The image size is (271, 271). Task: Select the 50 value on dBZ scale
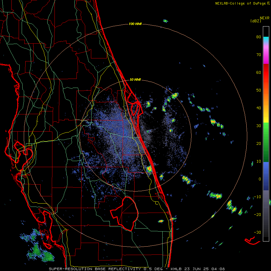click(x=259, y=90)
